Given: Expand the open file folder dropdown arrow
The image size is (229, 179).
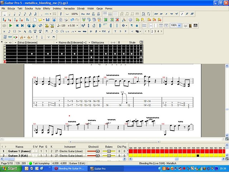Looking at the screenshot, I should tap(44, 20).
